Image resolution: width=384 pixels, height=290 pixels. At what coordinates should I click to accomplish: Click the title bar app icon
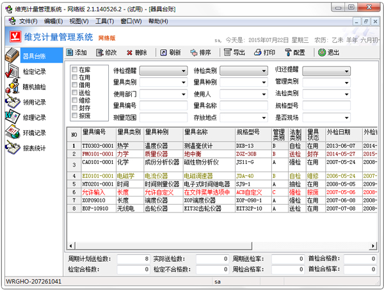click(9, 10)
